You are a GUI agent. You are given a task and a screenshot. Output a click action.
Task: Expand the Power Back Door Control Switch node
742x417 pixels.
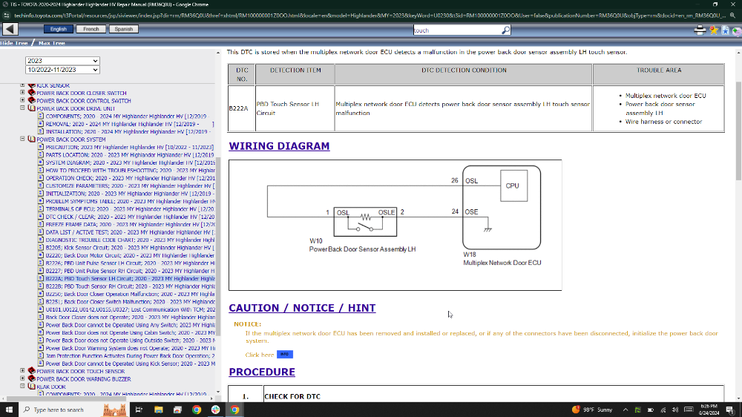[22, 101]
